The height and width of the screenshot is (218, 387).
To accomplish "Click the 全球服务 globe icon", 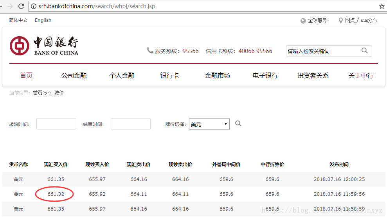I will [303, 21].
